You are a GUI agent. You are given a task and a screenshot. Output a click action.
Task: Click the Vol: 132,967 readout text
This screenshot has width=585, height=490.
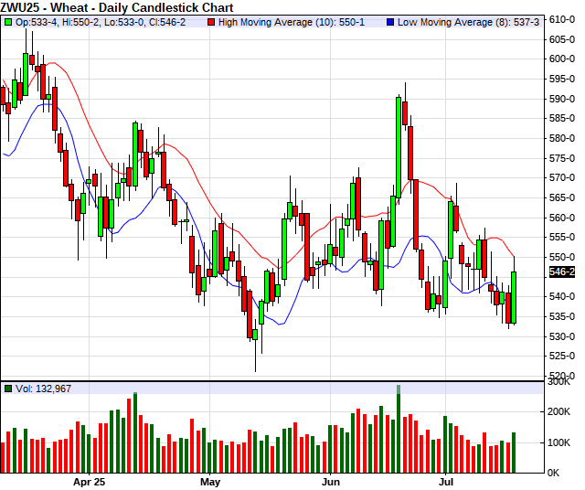click(43, 389)
